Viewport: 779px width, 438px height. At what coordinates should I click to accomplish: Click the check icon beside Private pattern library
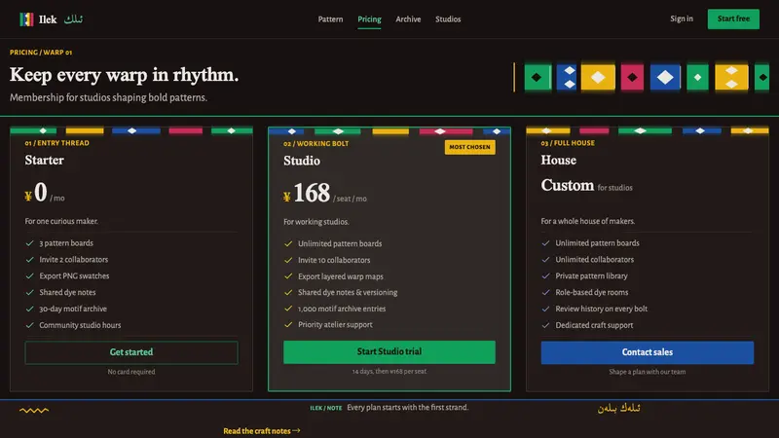coord(545,276)
